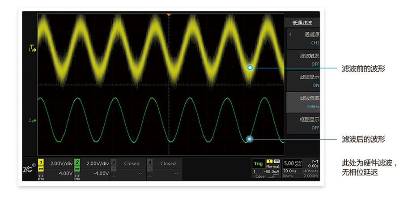This screenshot has height=197, width=408.
Task: Click channel 1 offset 4.00V
Action: [x=65, y=173]
